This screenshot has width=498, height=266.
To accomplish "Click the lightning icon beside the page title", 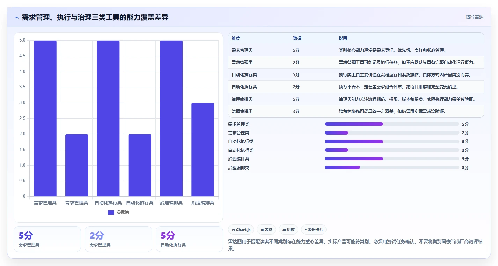I will (17, 17).
